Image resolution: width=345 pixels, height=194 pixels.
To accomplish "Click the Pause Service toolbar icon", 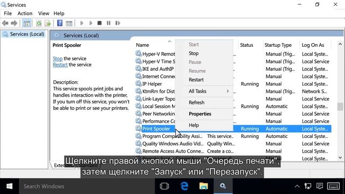I will coord(108,23).
